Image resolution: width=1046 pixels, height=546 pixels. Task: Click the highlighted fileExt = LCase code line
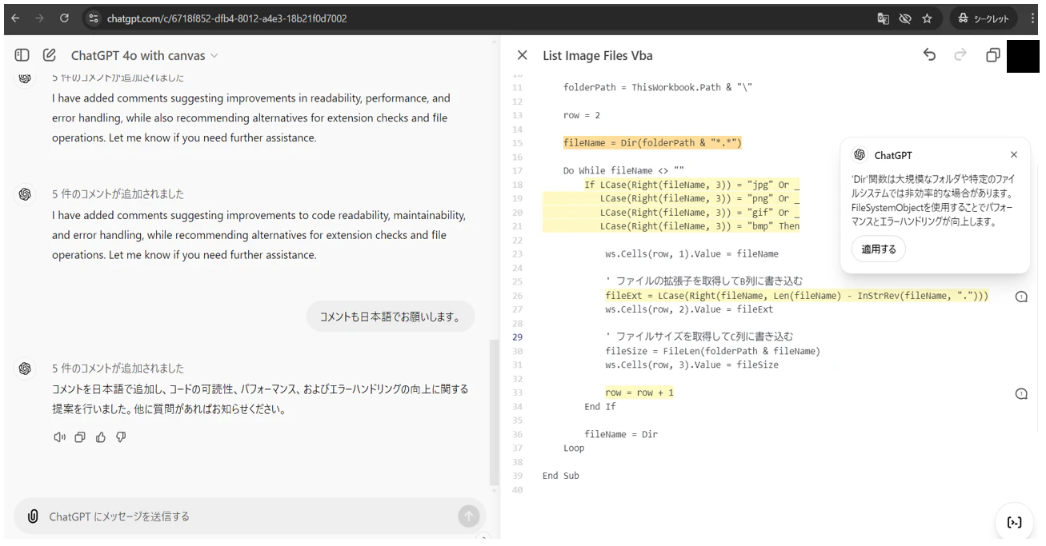[797, 296]
